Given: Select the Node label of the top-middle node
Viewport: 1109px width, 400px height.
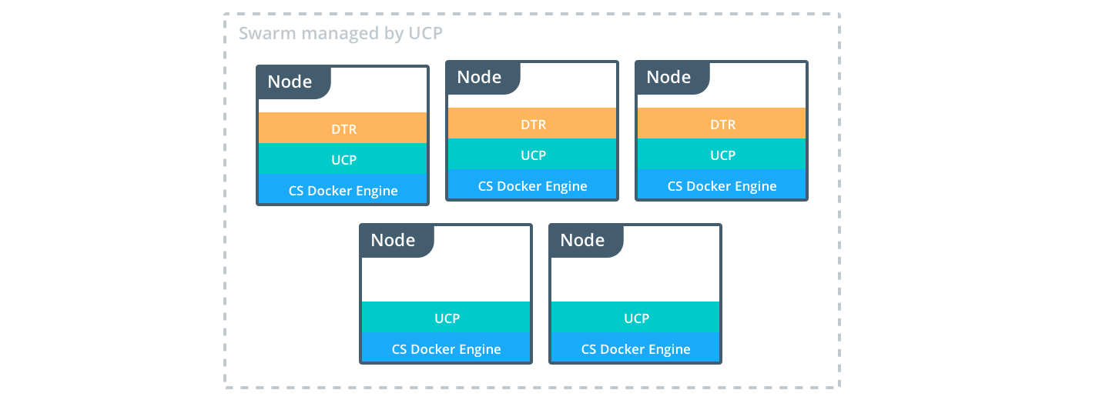Looking at the screenshot, I should (480, 77).
